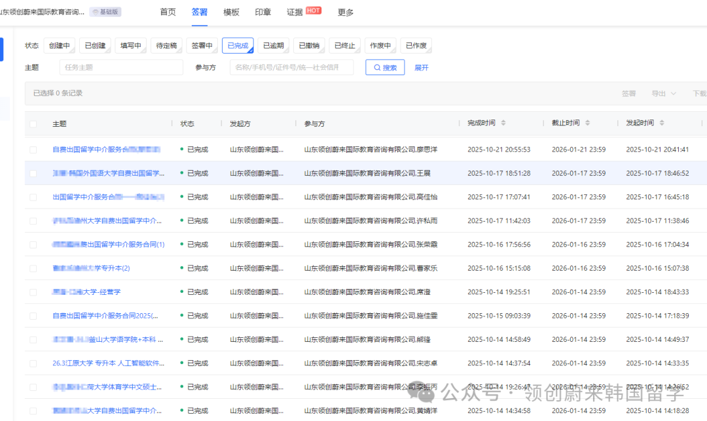Apply the 已逾期 status filter
707x421 pixels.
pos(274,45)
